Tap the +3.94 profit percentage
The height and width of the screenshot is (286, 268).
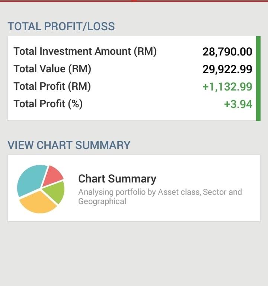[238, 104]
